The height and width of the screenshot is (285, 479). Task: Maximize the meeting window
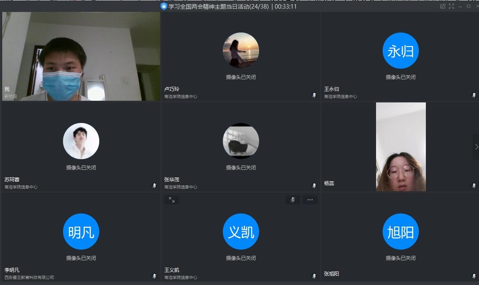coord(468,6)
